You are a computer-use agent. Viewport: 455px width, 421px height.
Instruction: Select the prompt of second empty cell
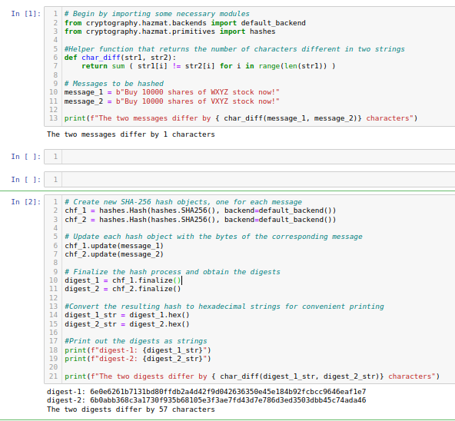(26, 180)
